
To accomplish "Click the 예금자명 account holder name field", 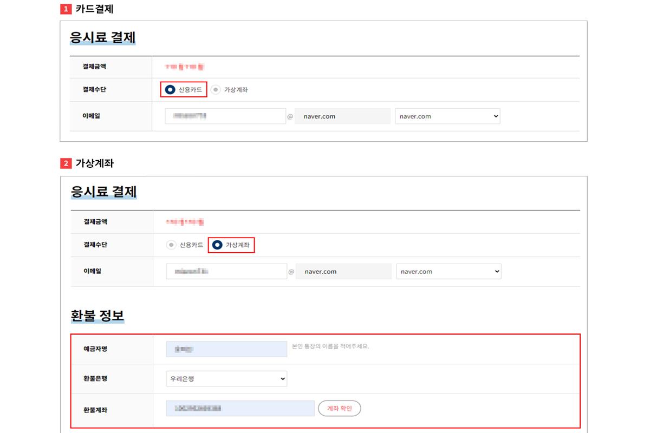I will (x=226, y=349).
